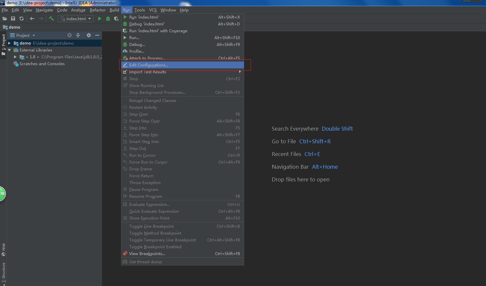Open Import Test Results submenu
The image size is (486, 286).
click(182, 72)
